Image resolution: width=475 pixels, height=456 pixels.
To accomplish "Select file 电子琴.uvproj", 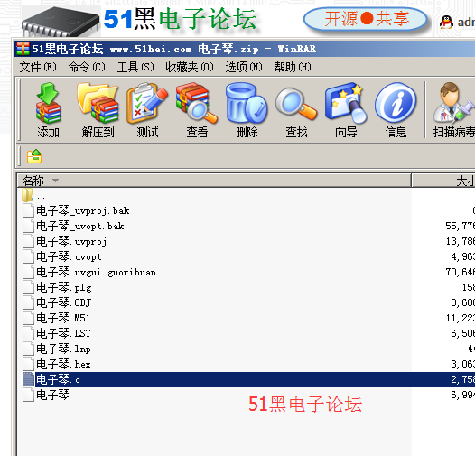I will coord(71,241).
